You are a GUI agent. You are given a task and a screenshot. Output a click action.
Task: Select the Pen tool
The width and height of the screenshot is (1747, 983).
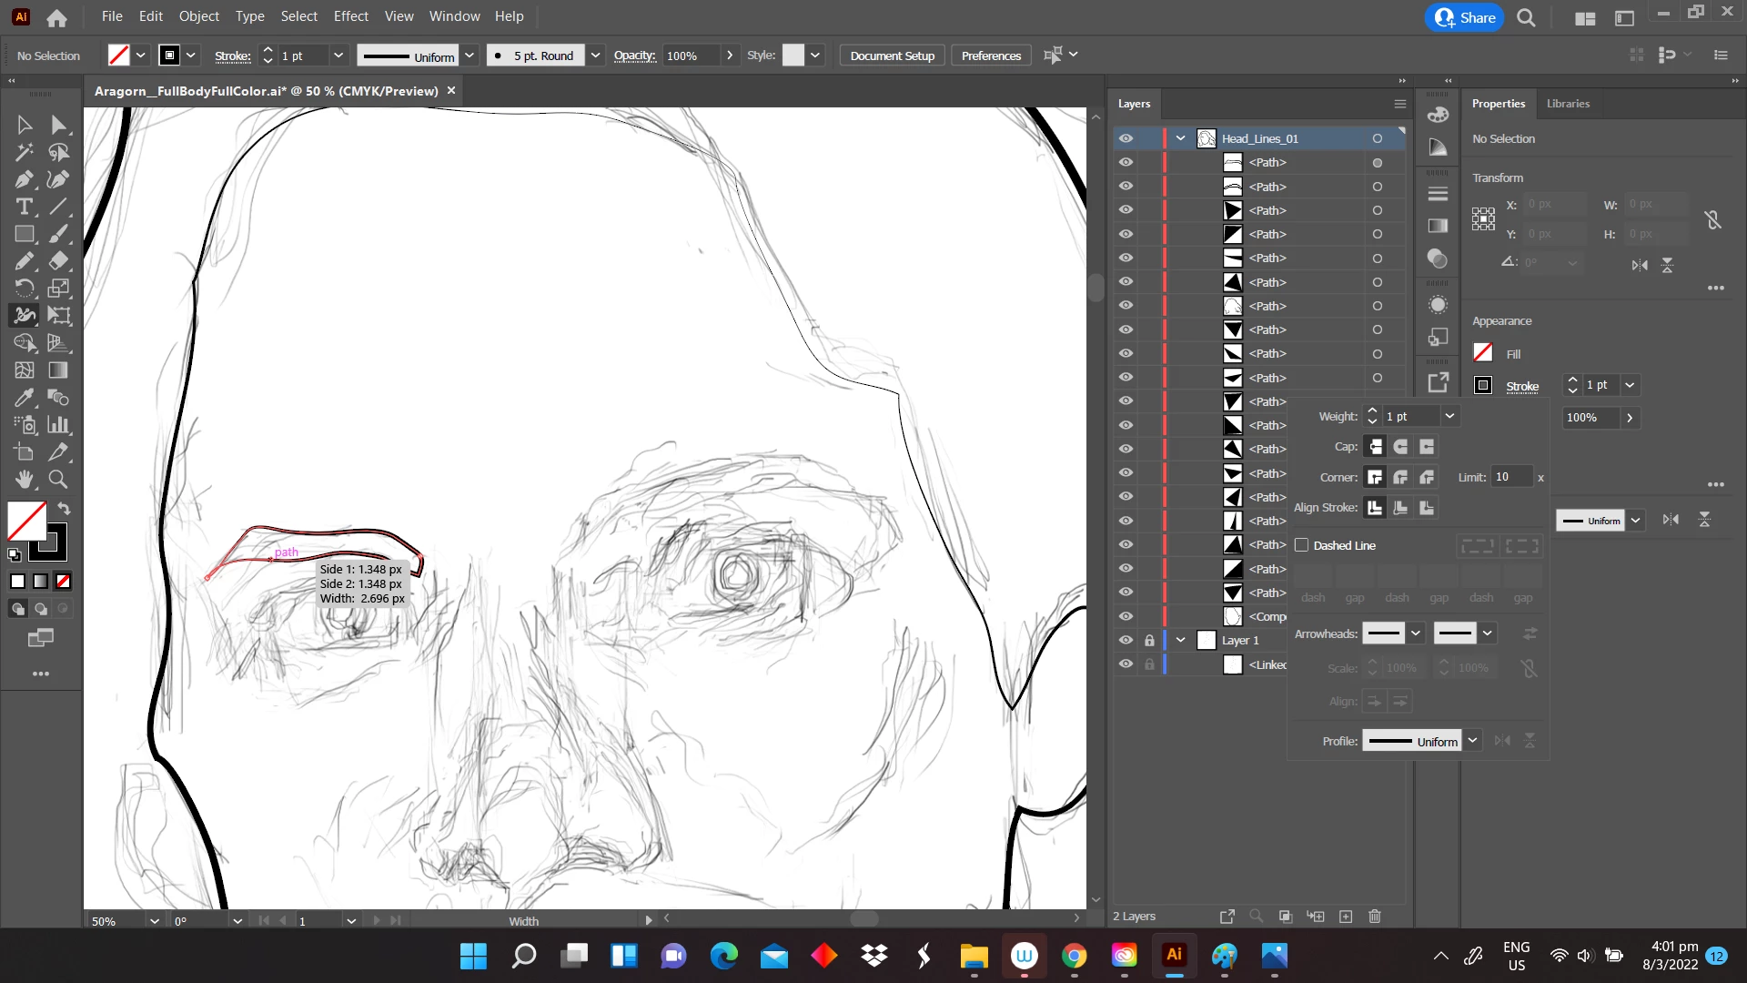pyautogui.click(x=25, y=179)
